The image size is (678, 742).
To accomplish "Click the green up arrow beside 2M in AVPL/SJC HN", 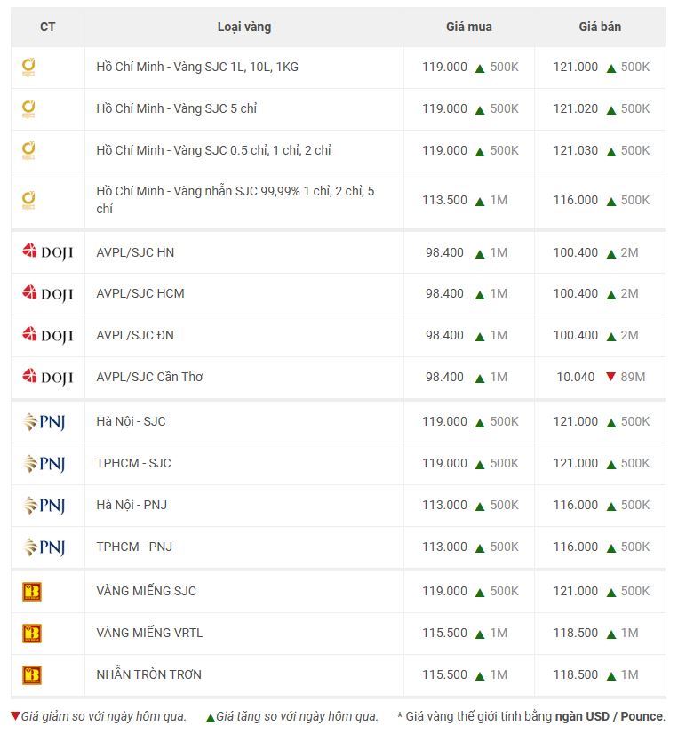I will click(611, 254).
